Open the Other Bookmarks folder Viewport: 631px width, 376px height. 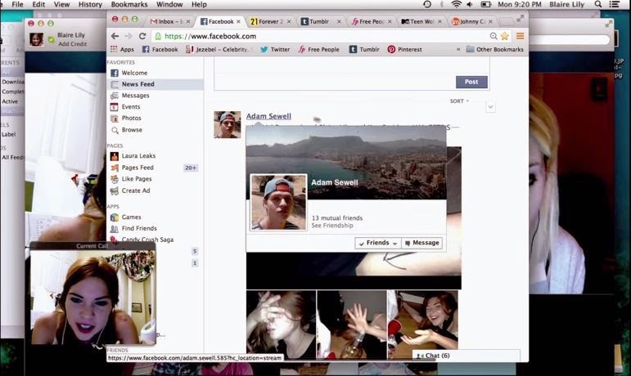[494, 49]
